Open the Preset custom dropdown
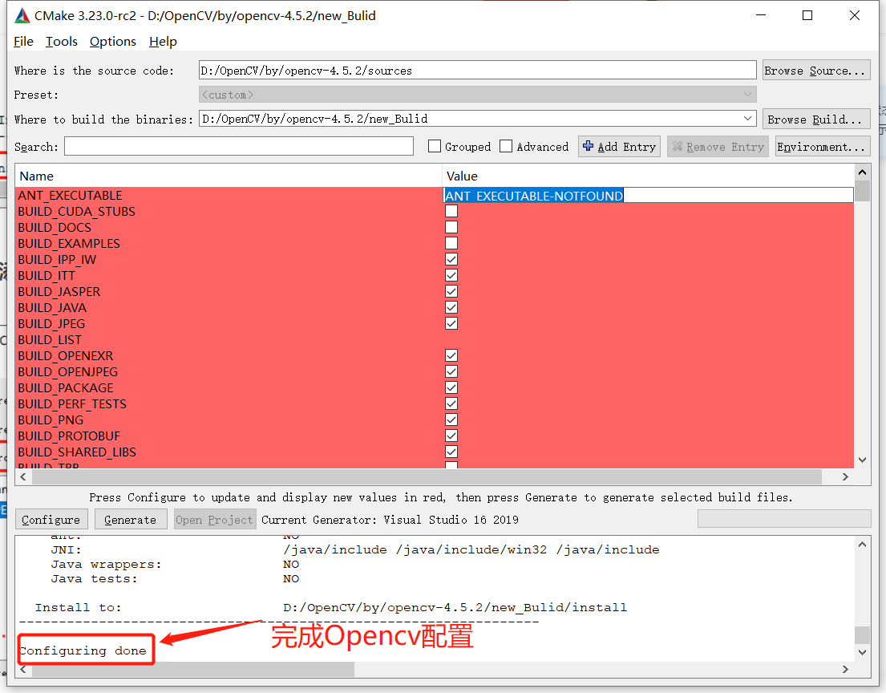This screenshot has height=693, width=886. tap(477, 95)
